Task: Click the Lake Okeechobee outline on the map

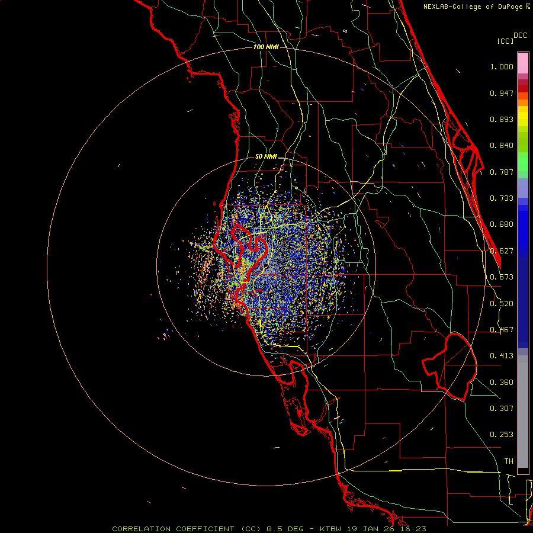Action: coord(449,367)
